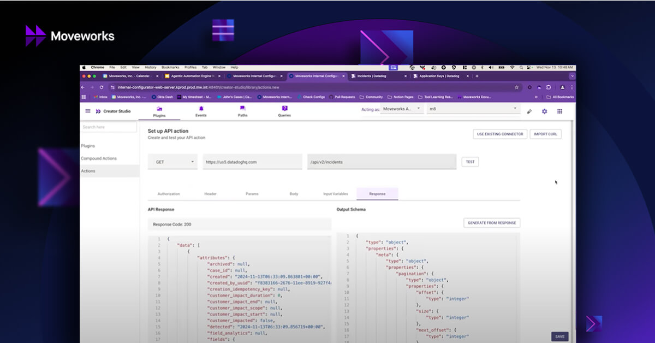Click Use Existing Connector button
Image resolution: width=655 pixels, height=343 pixels.
click(499, 134)
